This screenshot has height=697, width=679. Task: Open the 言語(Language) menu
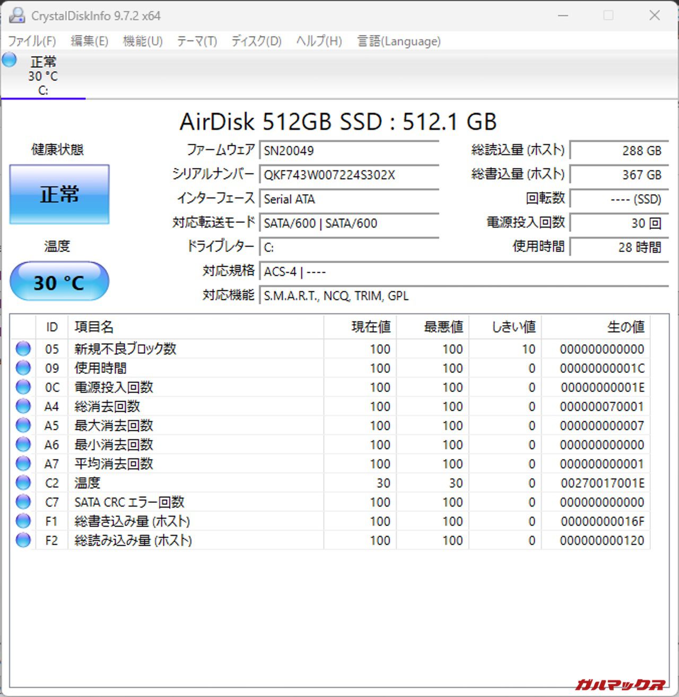click(x=399, y=41)
